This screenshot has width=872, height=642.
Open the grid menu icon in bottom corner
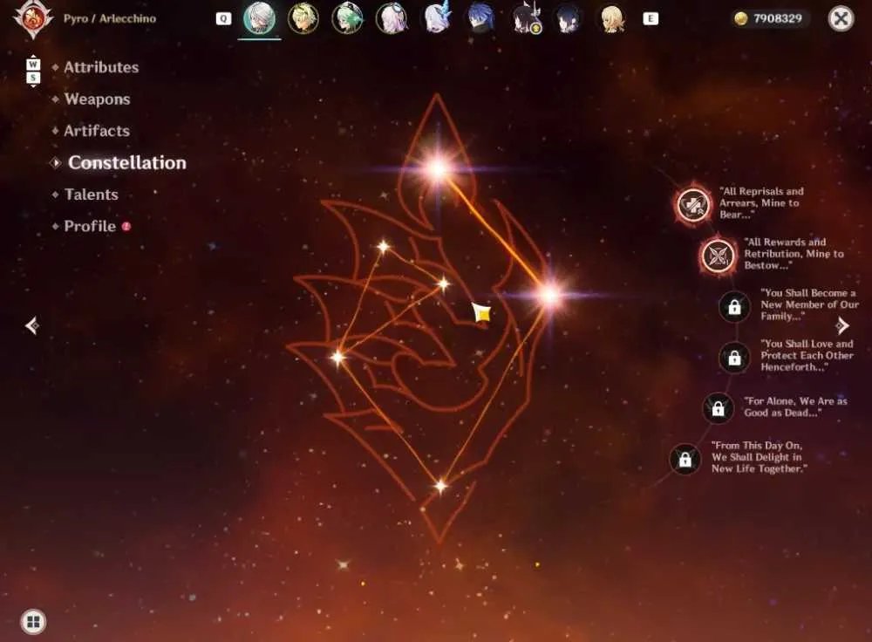[33, 621]
